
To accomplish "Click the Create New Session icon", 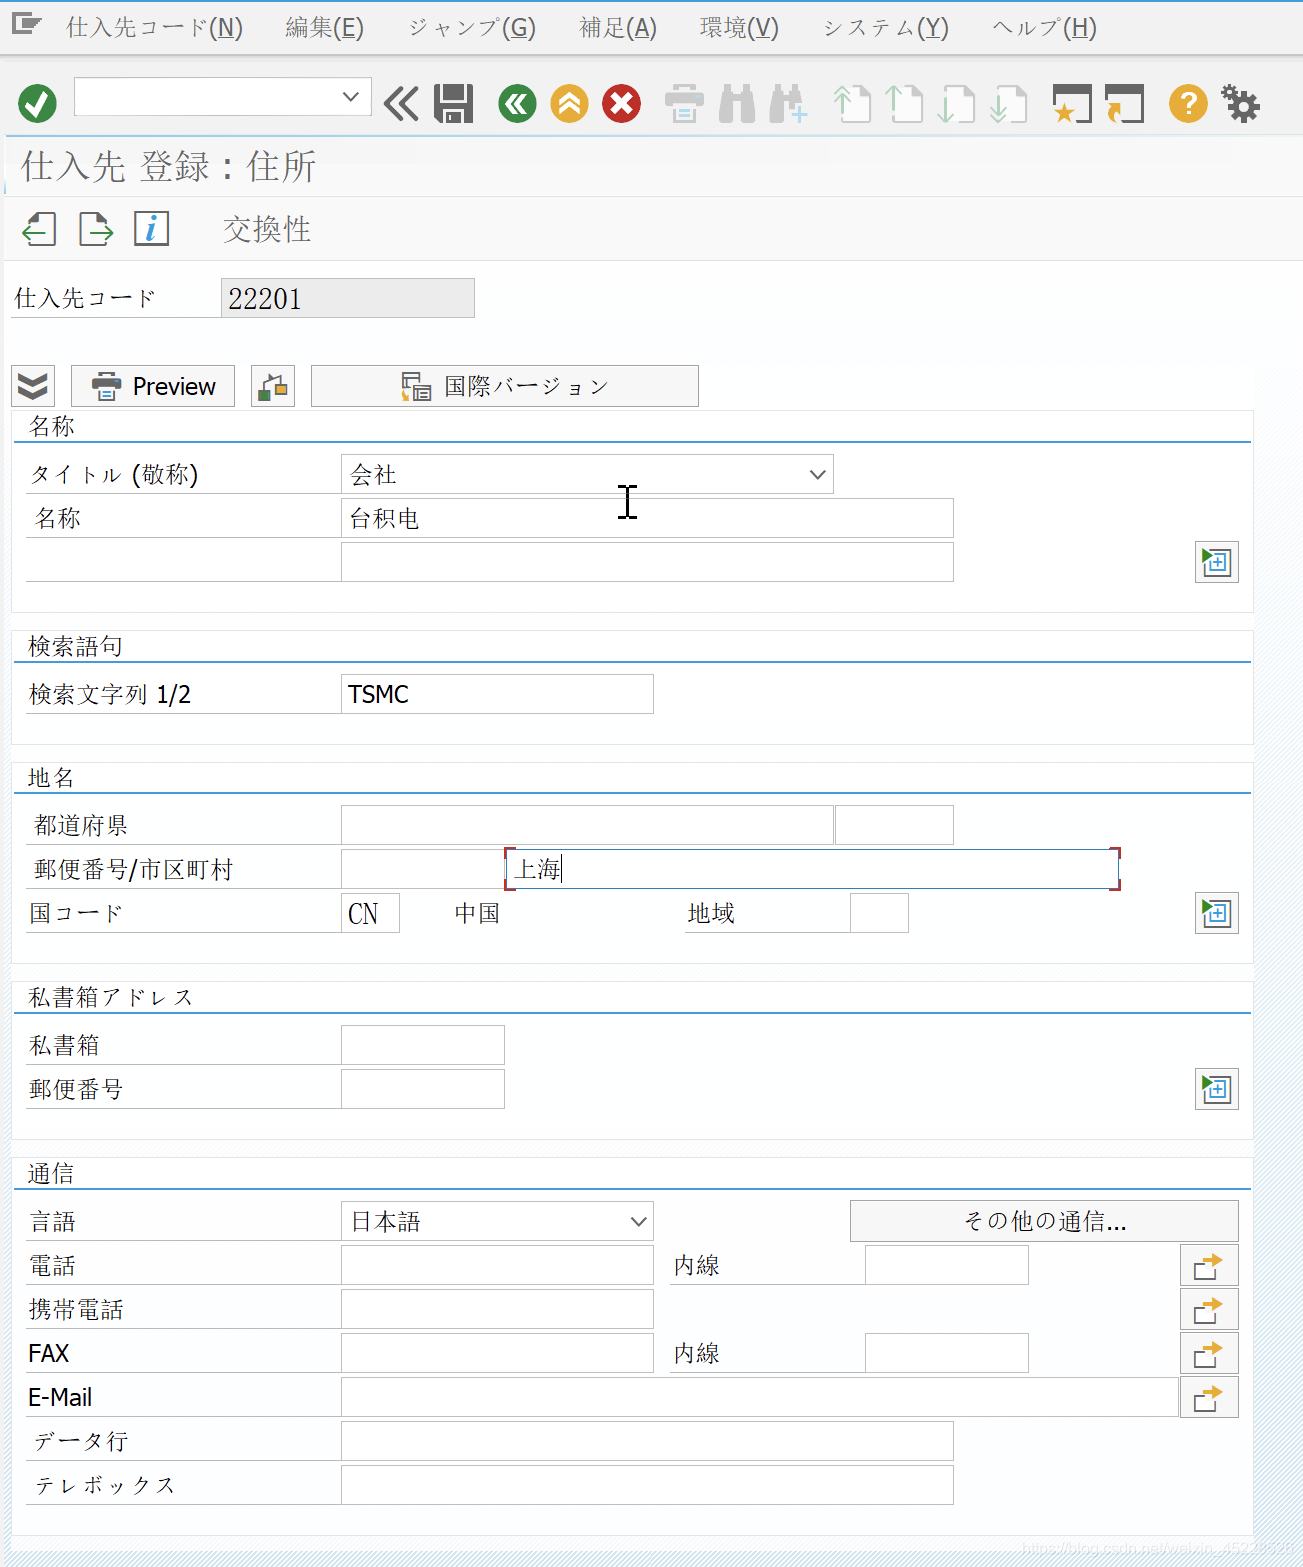I will (x=1072, y=103).
